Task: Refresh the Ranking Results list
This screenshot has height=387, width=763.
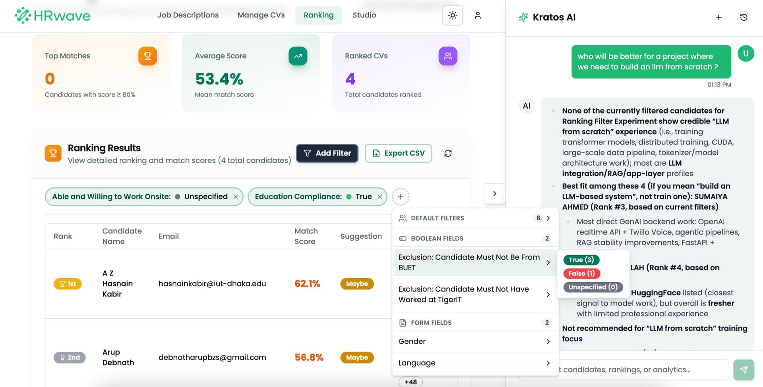Action: 448,153
